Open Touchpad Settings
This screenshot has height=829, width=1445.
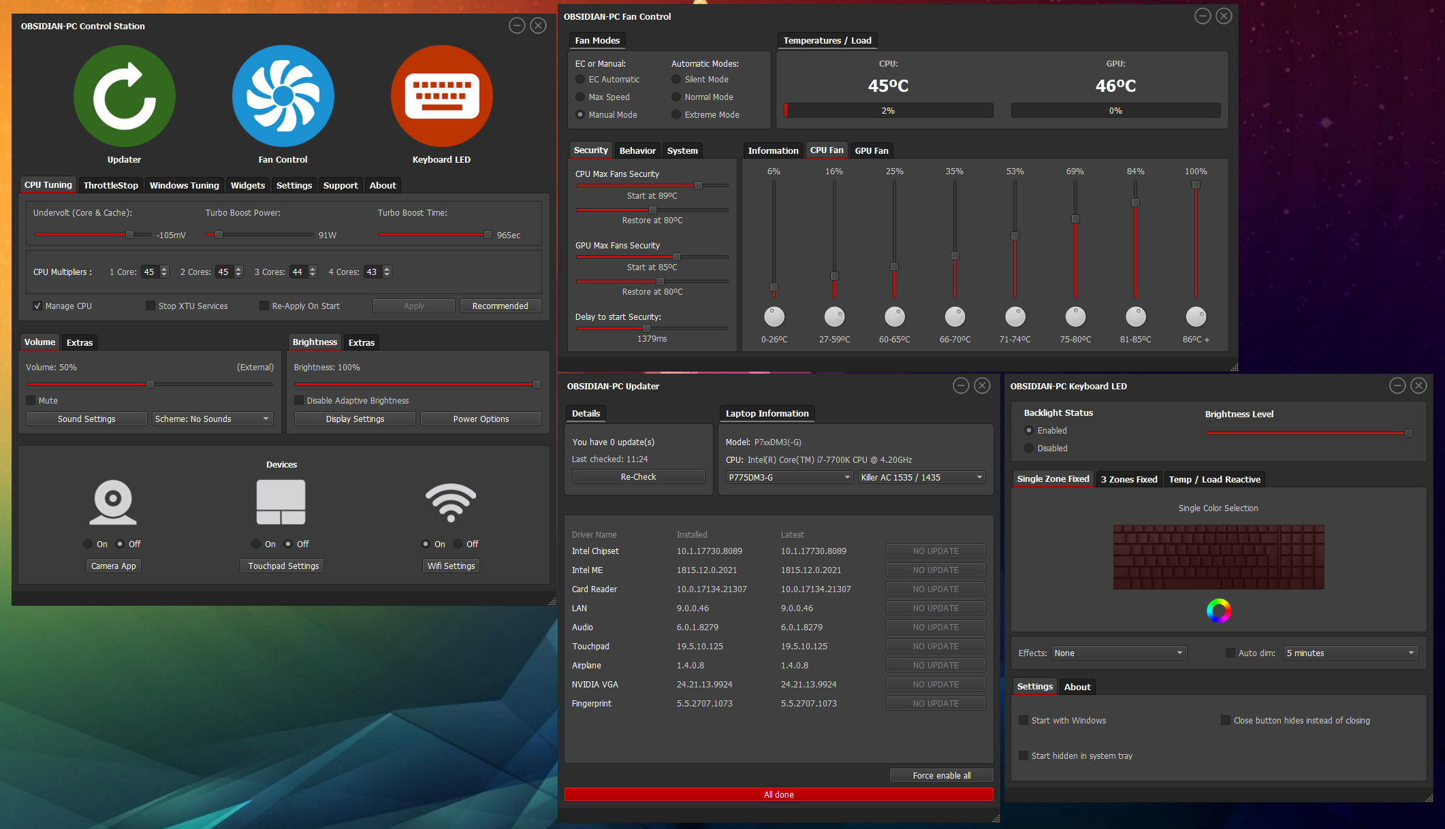[x=283, y=566]
